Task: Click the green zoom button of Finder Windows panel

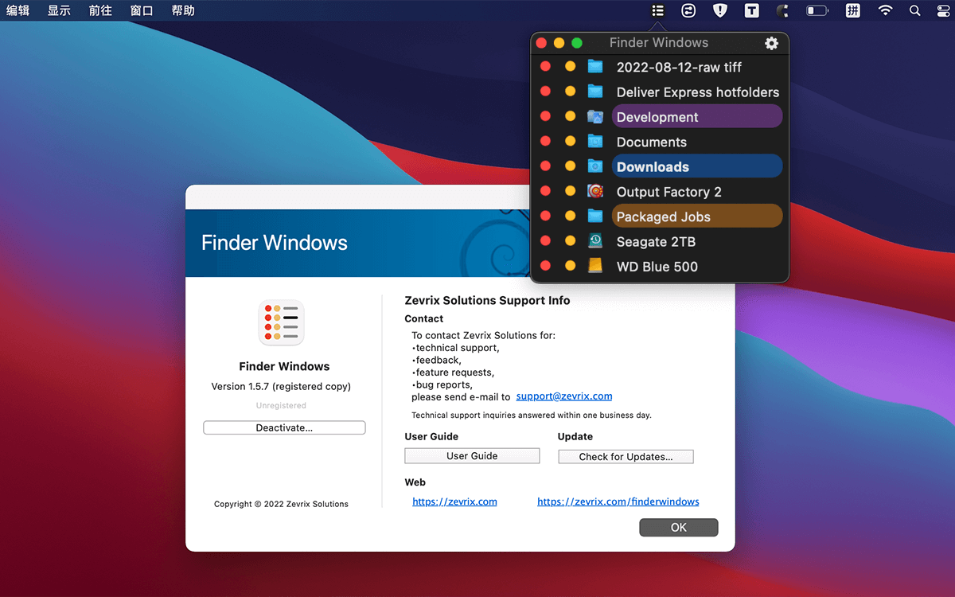Action: 577,43
